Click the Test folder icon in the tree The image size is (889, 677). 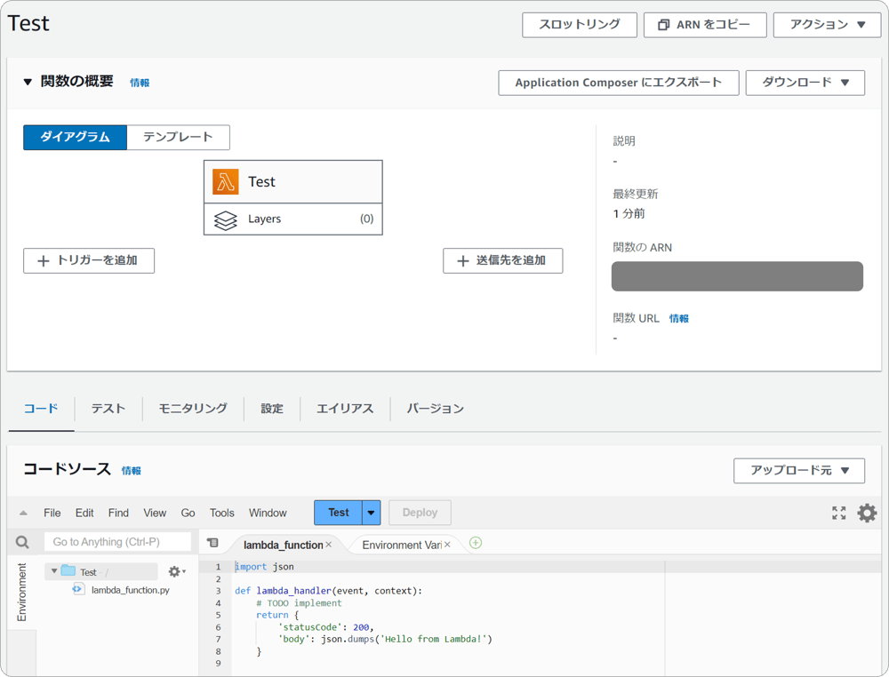click(68, 570)
